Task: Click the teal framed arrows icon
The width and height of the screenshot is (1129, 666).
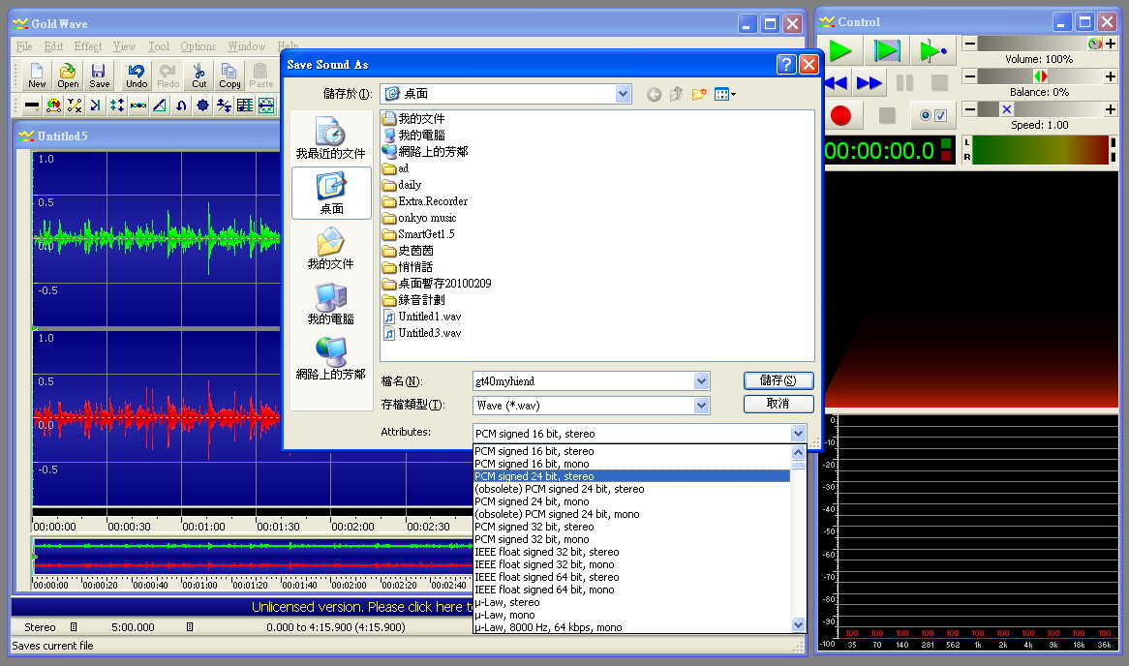Action: pos(266,106)
